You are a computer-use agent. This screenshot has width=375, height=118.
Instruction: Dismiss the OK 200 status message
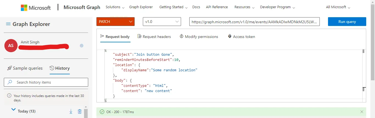(x=362, y=112)
